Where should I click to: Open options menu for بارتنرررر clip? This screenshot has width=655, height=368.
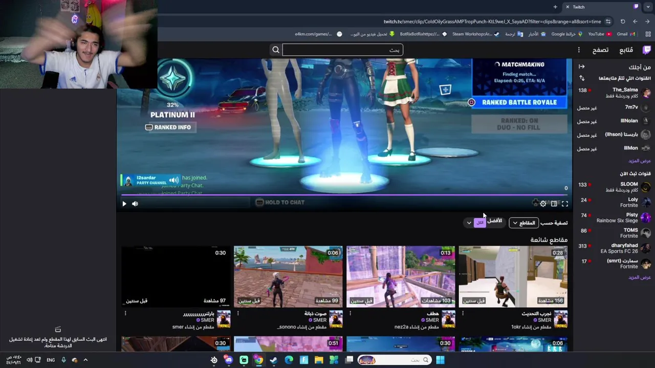[x=125, y=313]
